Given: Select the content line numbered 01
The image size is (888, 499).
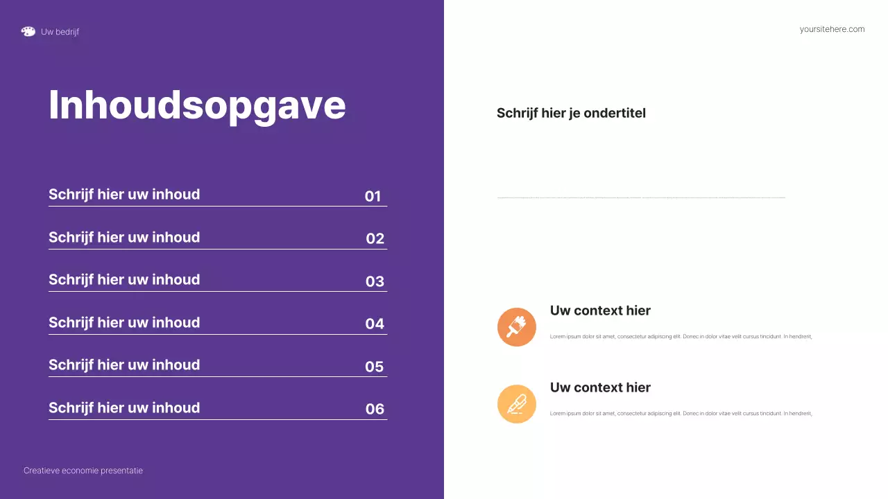Looking at the screenshot, I should [x=124, y=195].
